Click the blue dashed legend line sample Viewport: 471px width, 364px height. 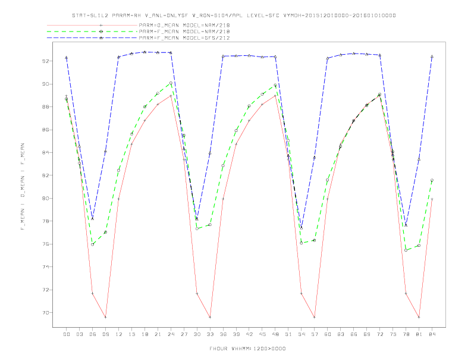pyautogui.click(x=92, y=38)
